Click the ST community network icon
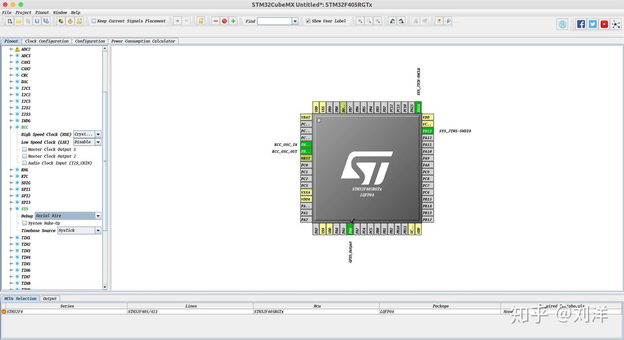Screen dimensions: 624x340 (616, 24)
